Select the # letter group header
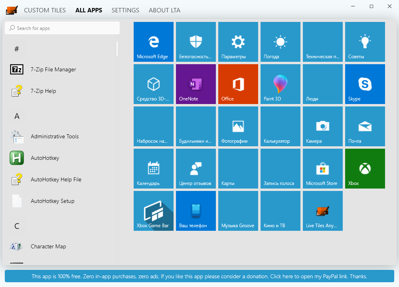The width and height of the screenshot is (399, 287). 16,49
